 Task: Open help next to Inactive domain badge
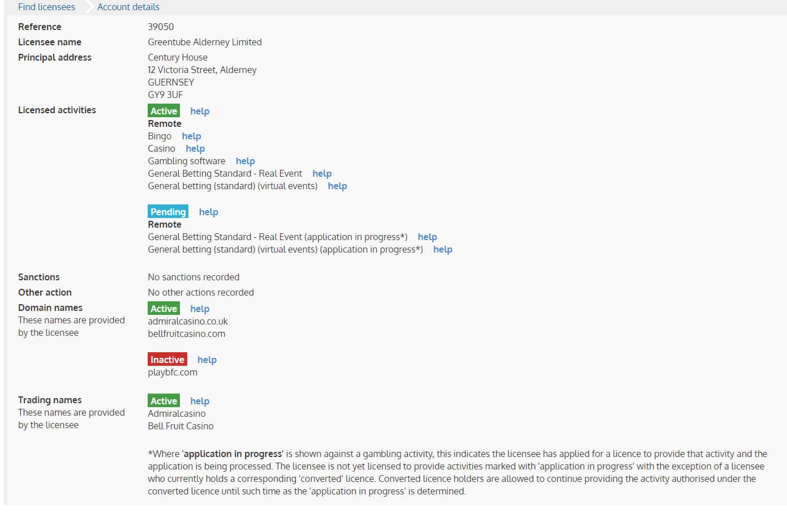click(x=207, y=360)
